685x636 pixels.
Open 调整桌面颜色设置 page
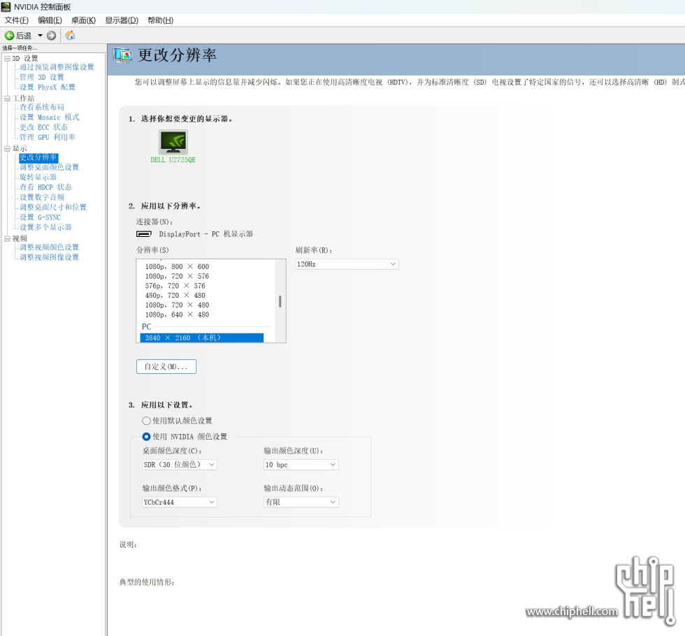click(49, 167)
